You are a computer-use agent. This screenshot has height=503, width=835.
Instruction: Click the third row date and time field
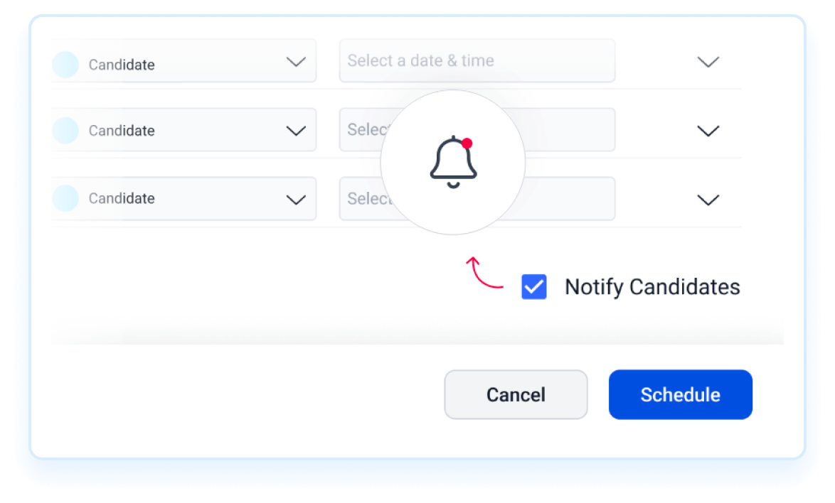pyautogui.click(x=477, y=199)
